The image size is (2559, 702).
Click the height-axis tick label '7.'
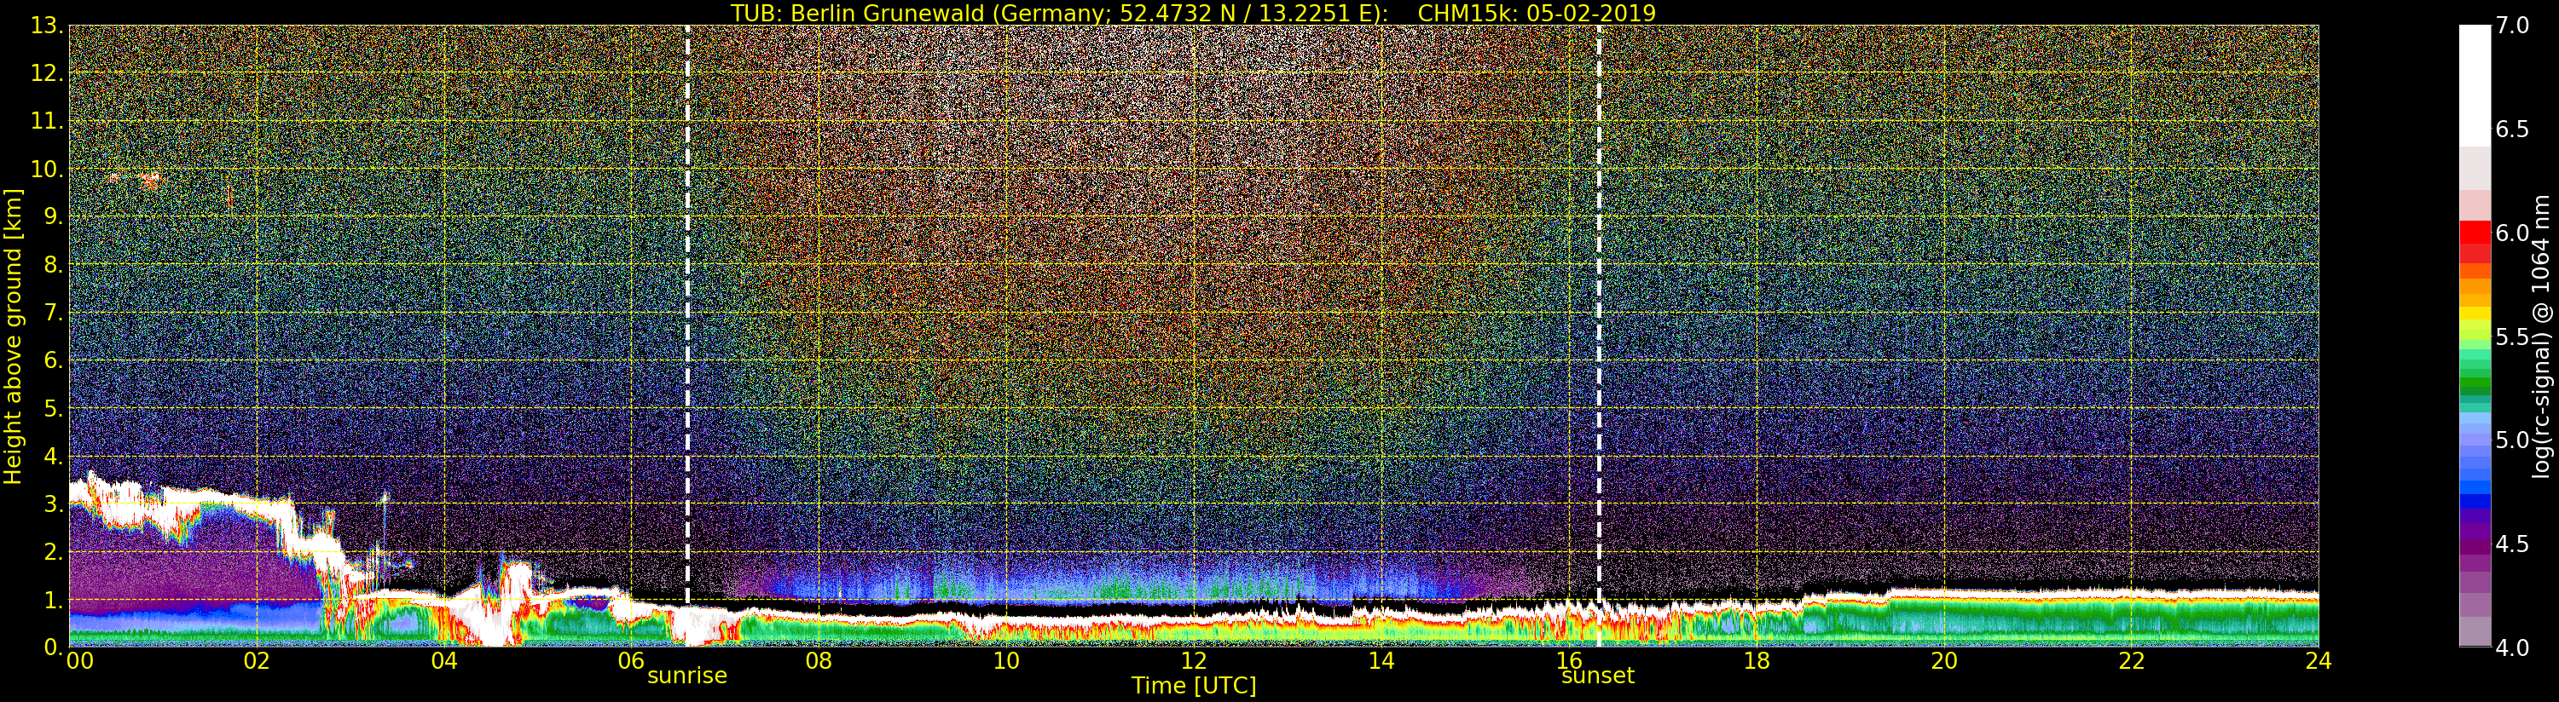[x=54, y=313]
